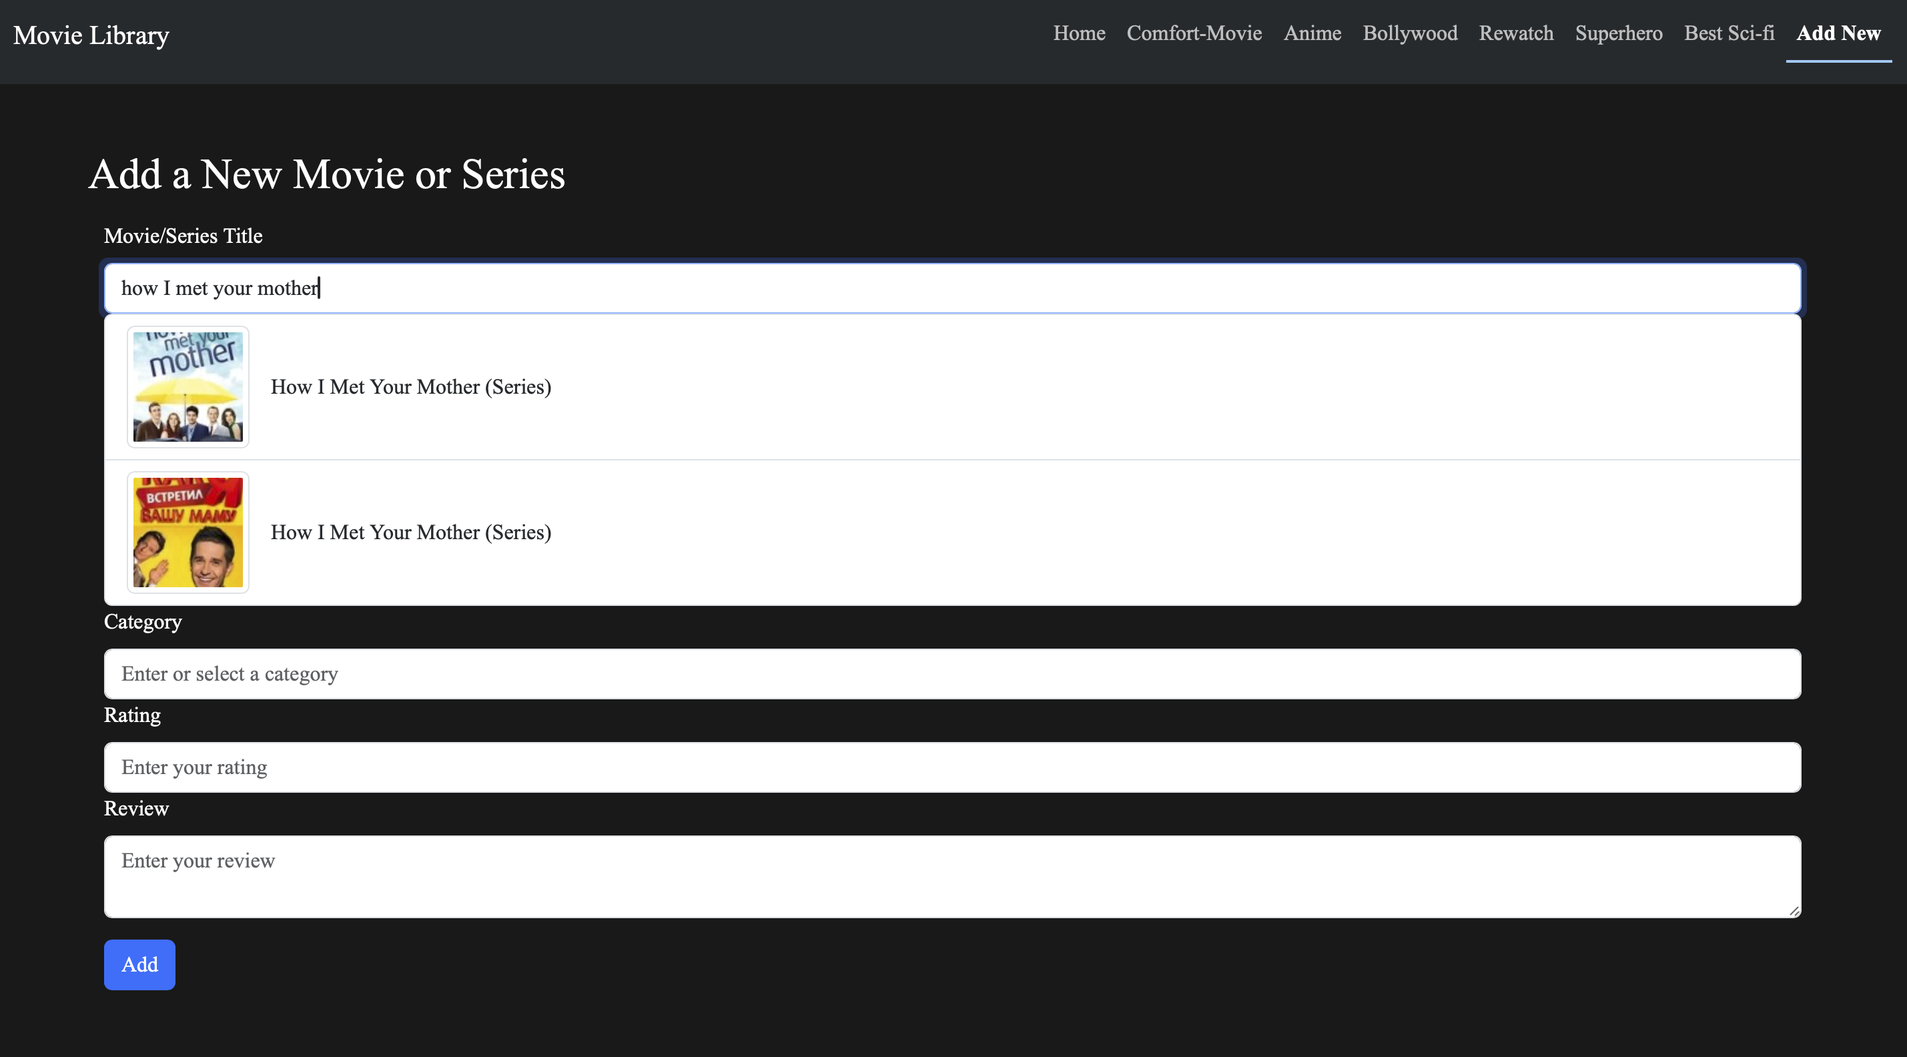Click the Movie/Series Title label
The image size is (1907, 1057).
[183, 236]
